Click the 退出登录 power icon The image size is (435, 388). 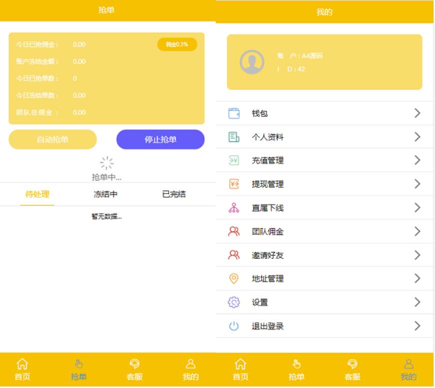tap(234, 326)
